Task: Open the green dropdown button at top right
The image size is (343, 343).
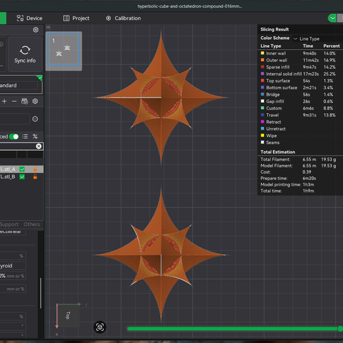Action: click(332, 18)
